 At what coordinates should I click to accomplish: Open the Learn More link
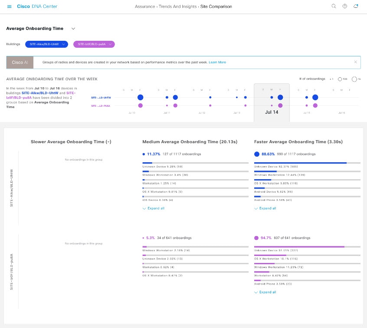click(x=217, y=62)
